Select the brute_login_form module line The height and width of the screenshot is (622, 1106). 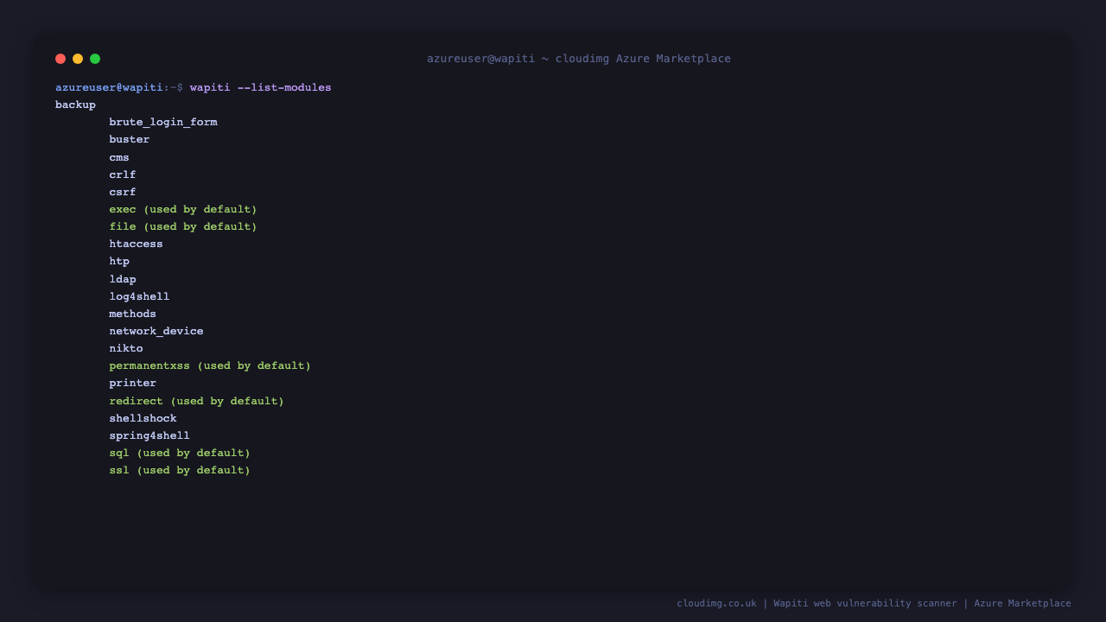coord(163,123)
